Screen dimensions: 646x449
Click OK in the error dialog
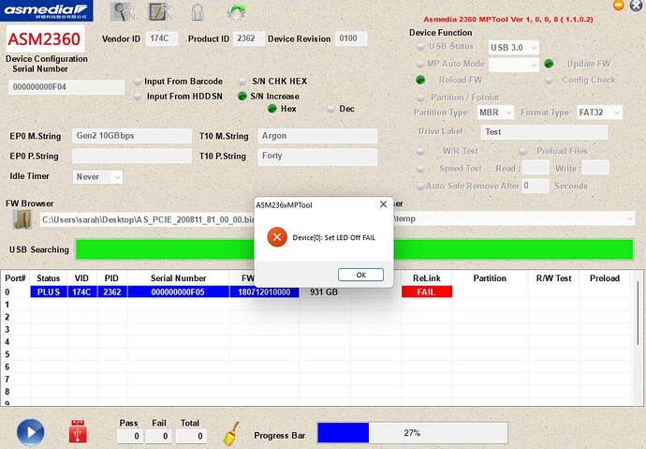pyautogui.click(x=360, y=275)
